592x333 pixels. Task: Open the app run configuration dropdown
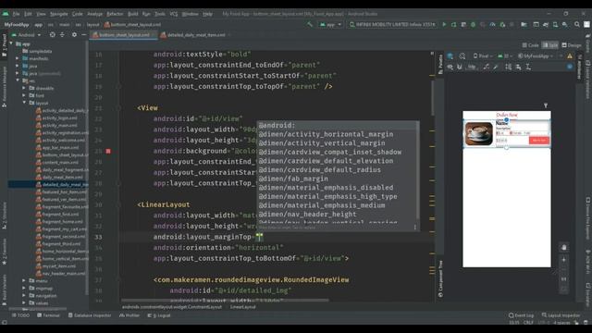(x=330, y=25)
